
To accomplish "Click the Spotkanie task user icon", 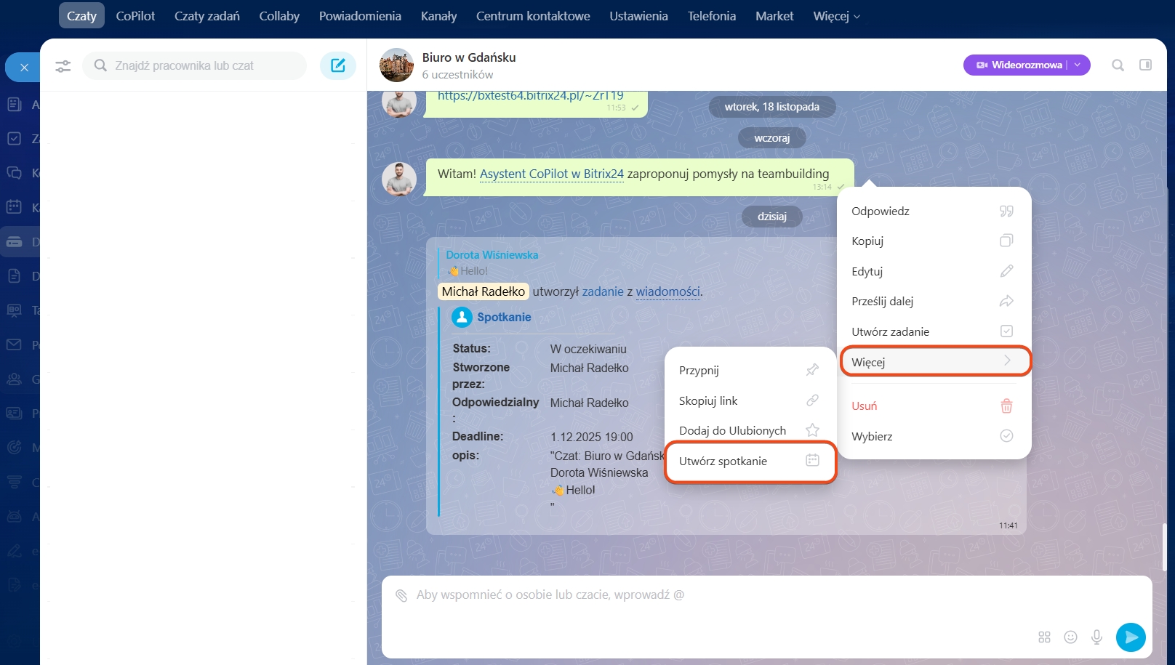I will point(462,317).
